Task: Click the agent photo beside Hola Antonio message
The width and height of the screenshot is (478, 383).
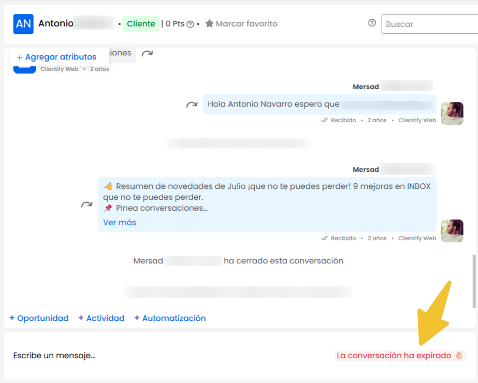Action: (x=452, y=113)
